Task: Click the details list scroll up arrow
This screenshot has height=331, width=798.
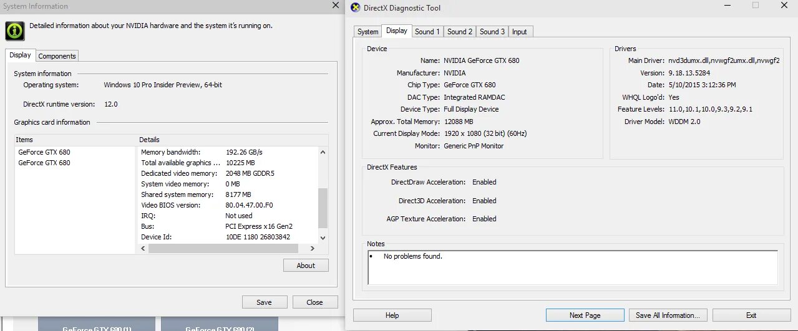Action: tap(323, 152)
